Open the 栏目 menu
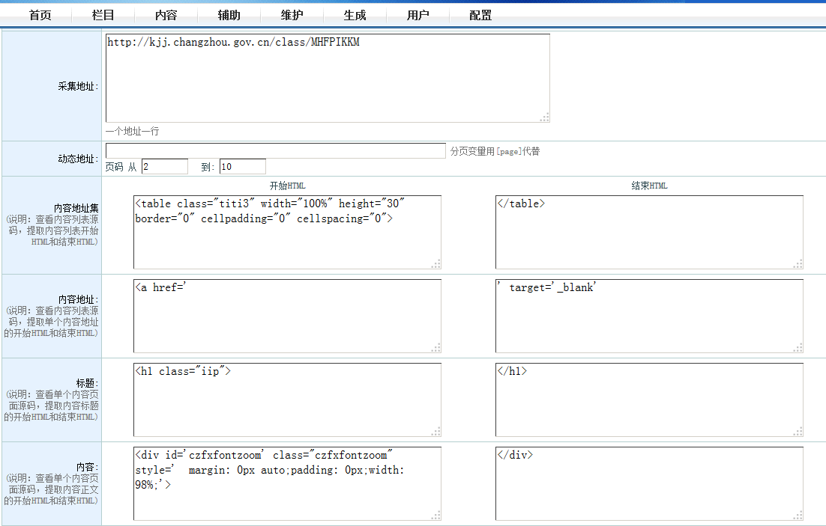 [x=103, y=15]
